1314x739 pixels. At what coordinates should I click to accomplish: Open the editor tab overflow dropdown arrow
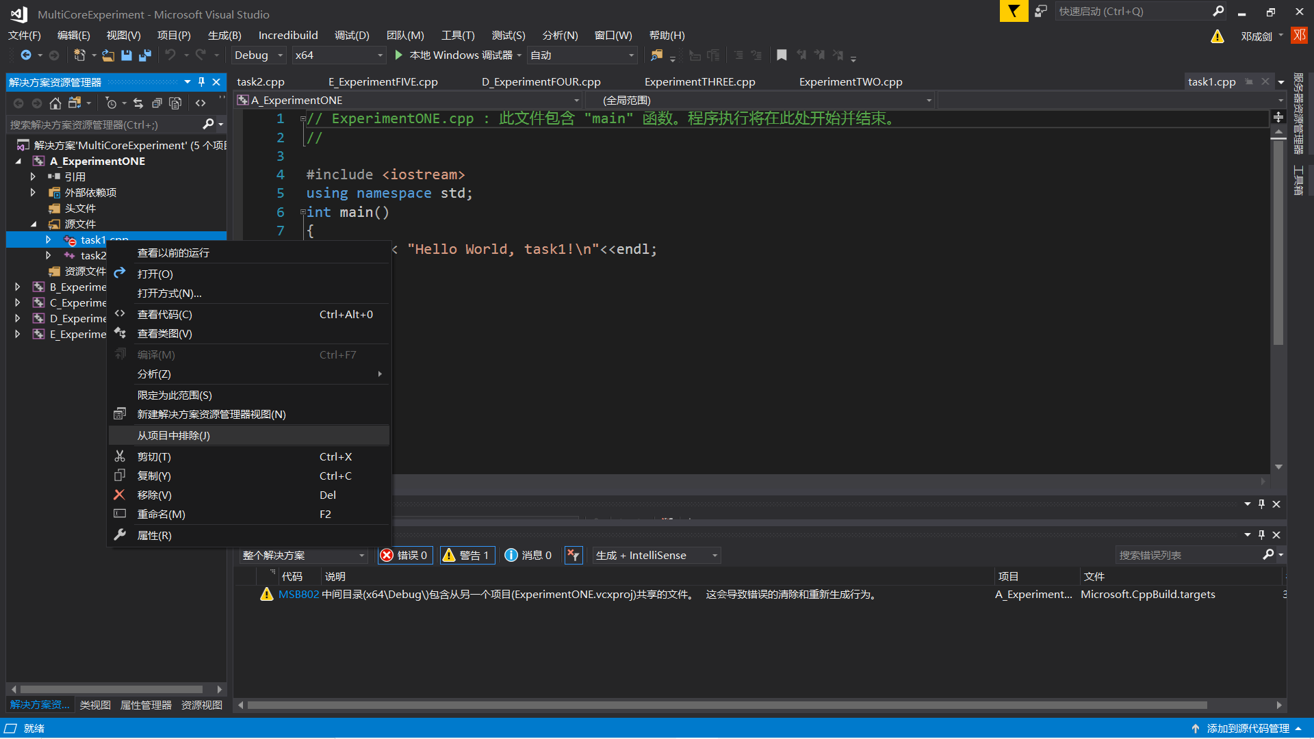(1281, 82)
